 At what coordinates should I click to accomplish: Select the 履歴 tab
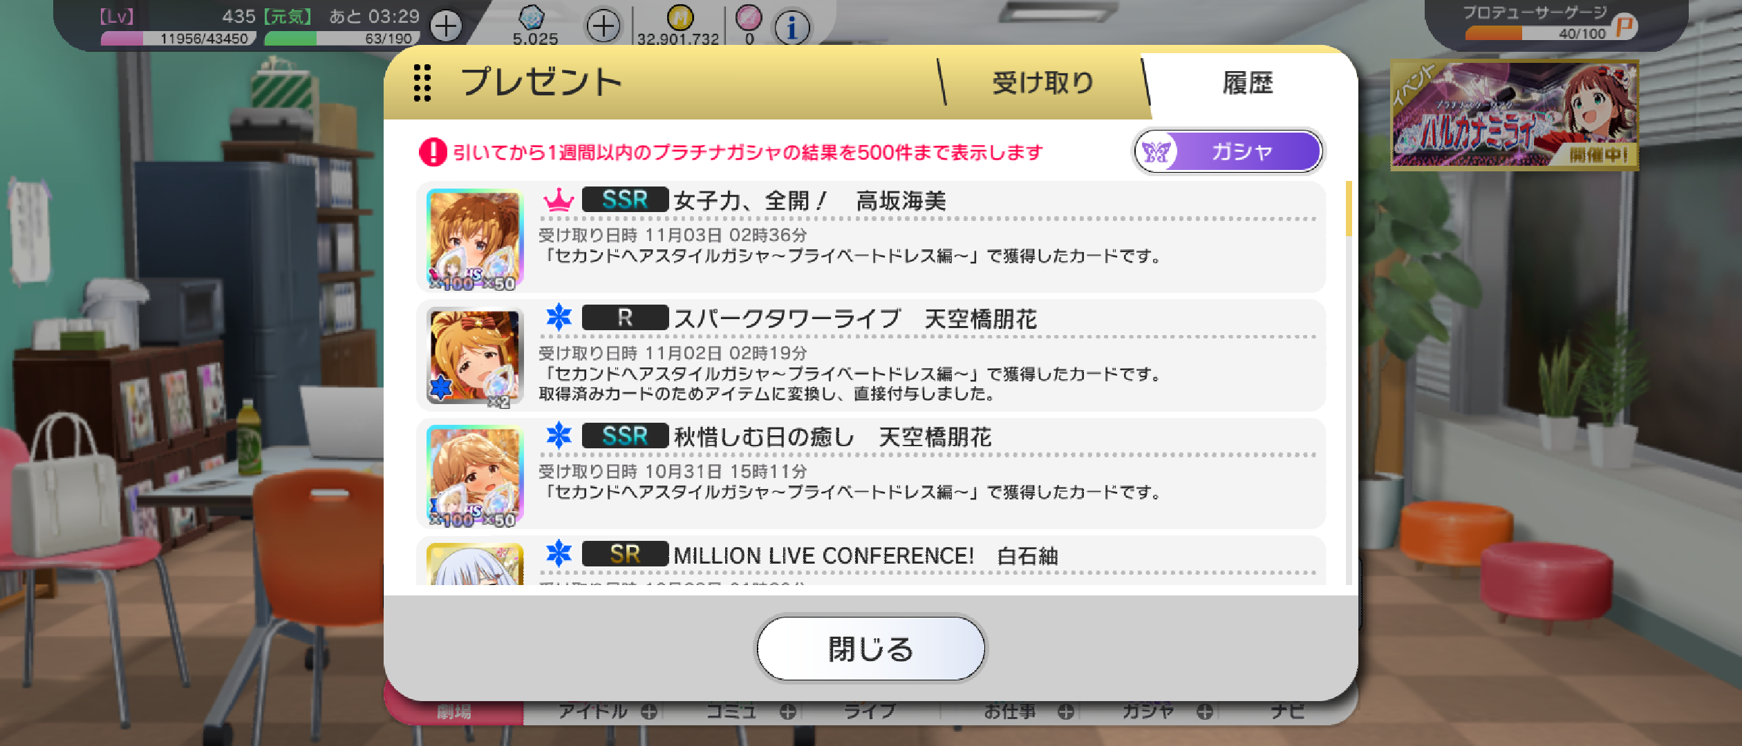pos(1248,84)
